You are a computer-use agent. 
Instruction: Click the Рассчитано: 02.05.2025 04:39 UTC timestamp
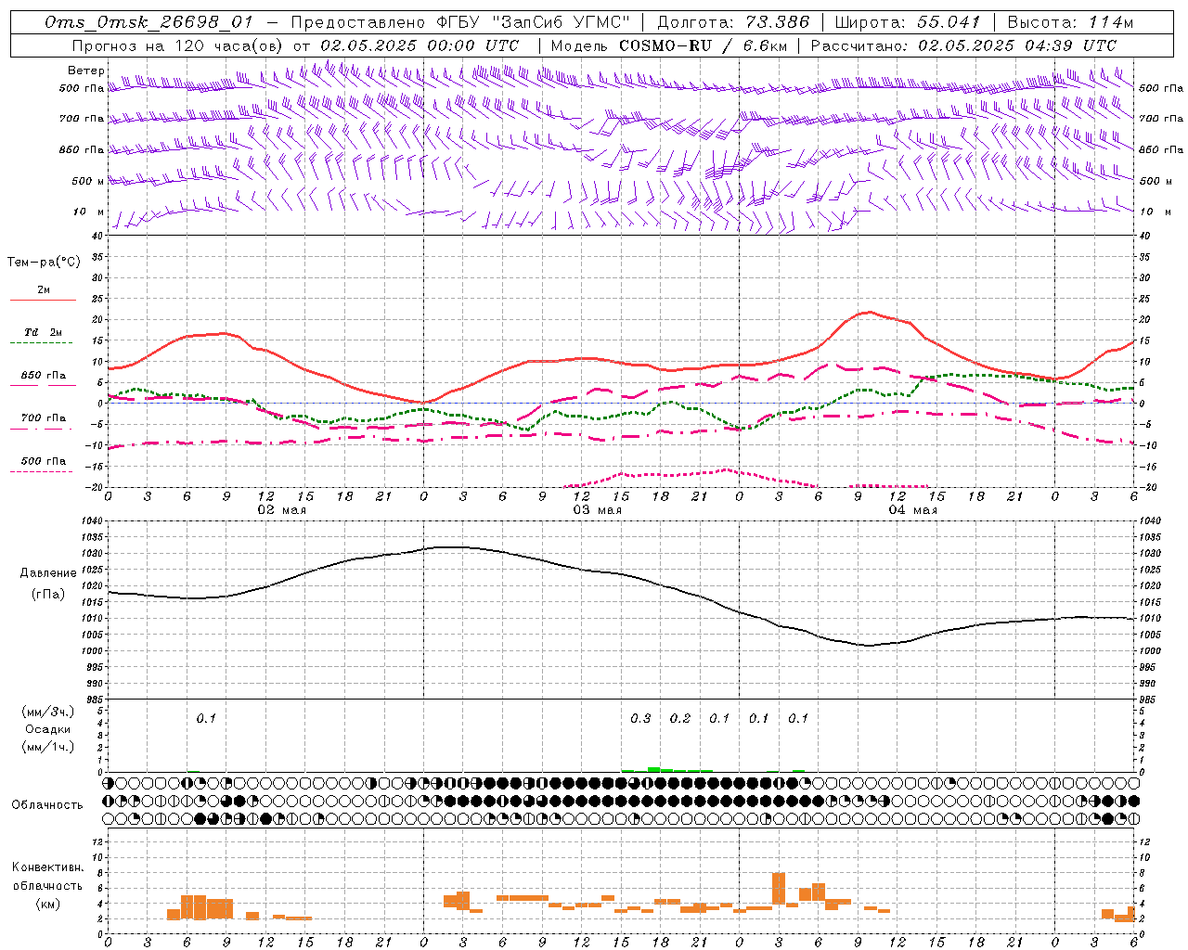963,45
